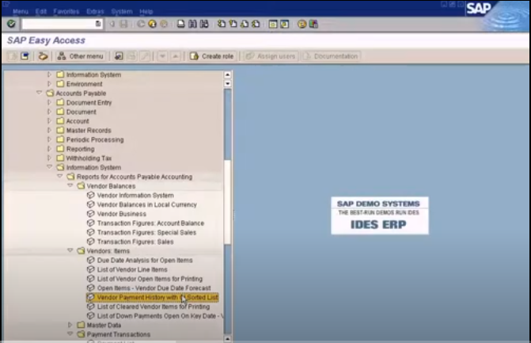
Task: Click the move favorites down arrow icon
Action: tap(162, 56)
